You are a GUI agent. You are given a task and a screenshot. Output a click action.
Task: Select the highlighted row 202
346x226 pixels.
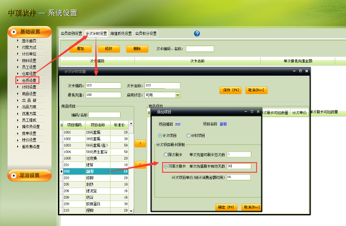[96, 171]
